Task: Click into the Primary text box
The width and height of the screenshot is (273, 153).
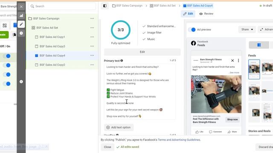Action: tap(140, 92)
